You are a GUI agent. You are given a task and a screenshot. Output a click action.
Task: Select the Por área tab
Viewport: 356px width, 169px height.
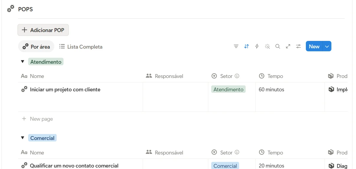point(36,47)
